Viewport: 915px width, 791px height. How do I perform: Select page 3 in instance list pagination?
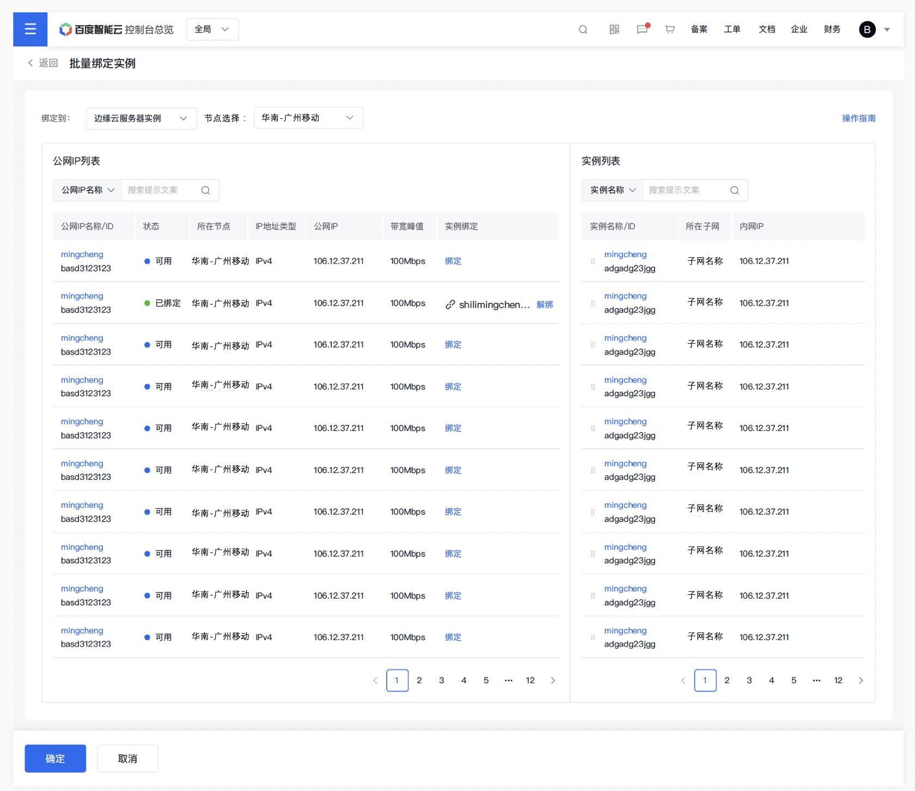coord(749,680)
